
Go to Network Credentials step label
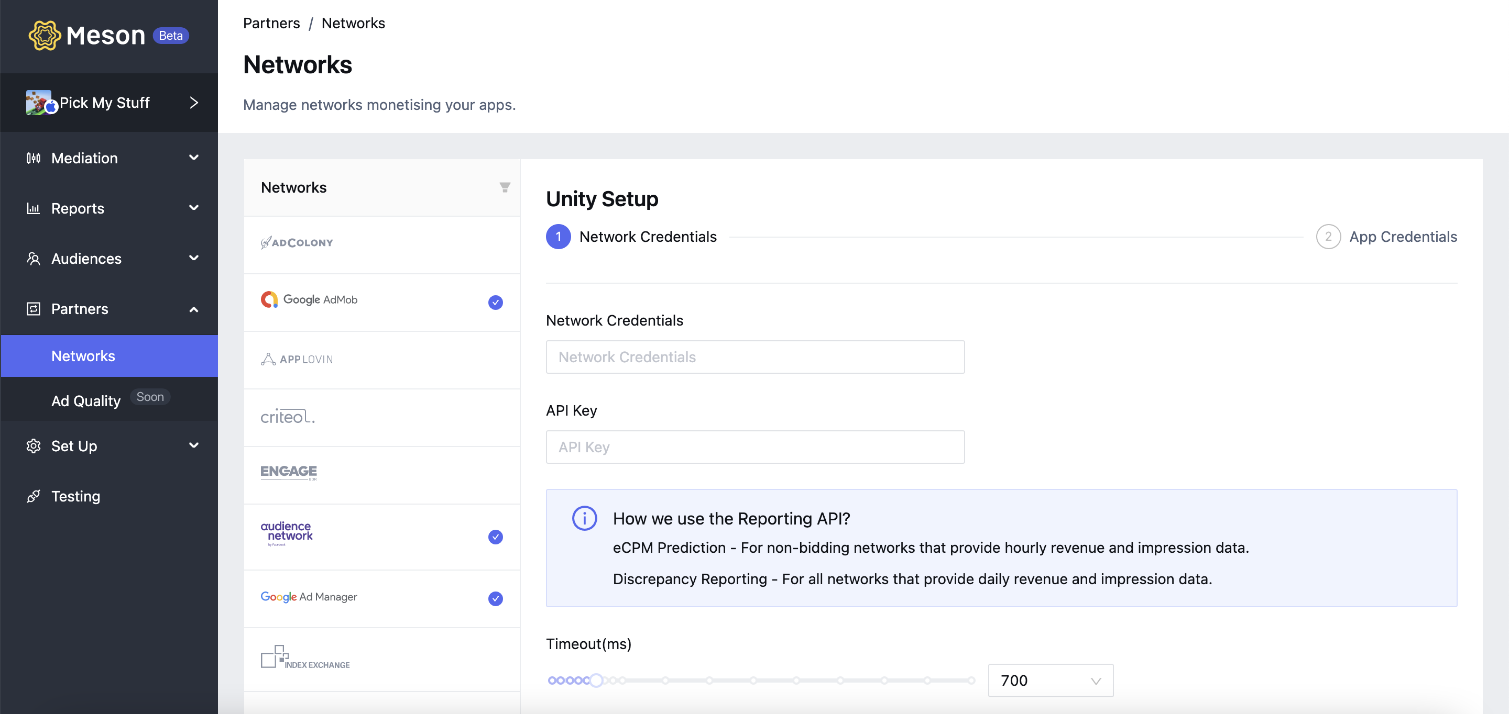click(648, 237)
